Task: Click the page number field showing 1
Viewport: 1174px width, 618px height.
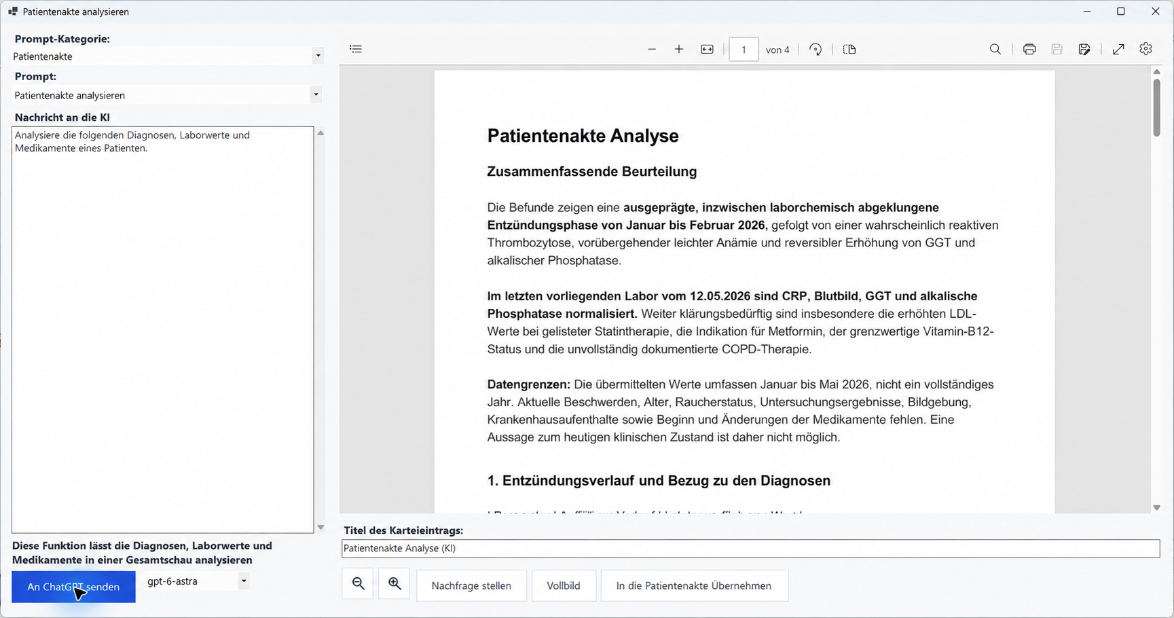Action: [x=744, y=50]
